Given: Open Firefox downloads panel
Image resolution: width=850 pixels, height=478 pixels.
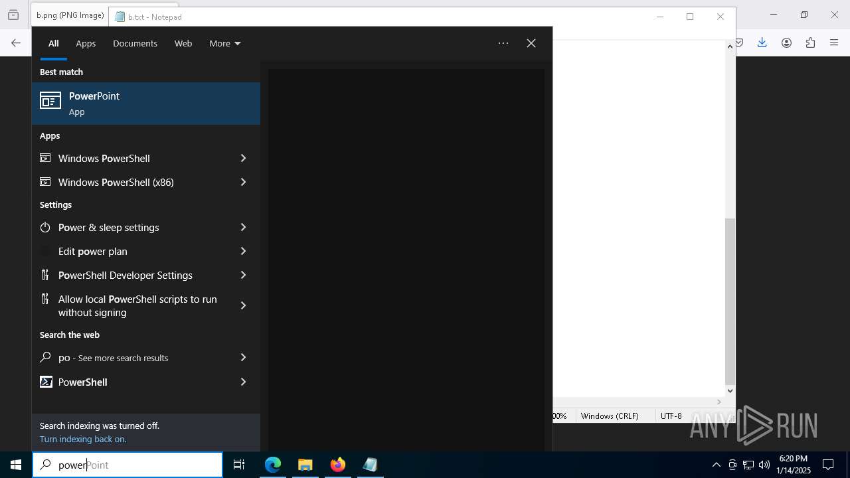Looking at the screenshot, I should 762,42.
